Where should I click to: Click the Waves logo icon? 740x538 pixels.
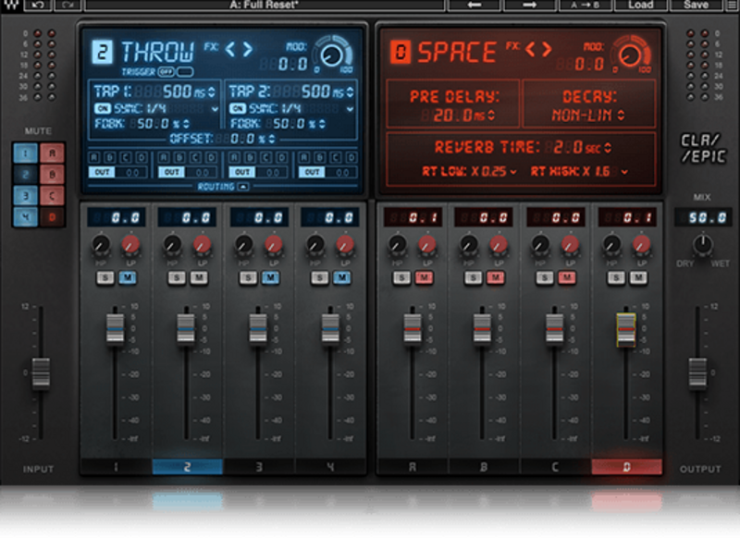point(9,7)
